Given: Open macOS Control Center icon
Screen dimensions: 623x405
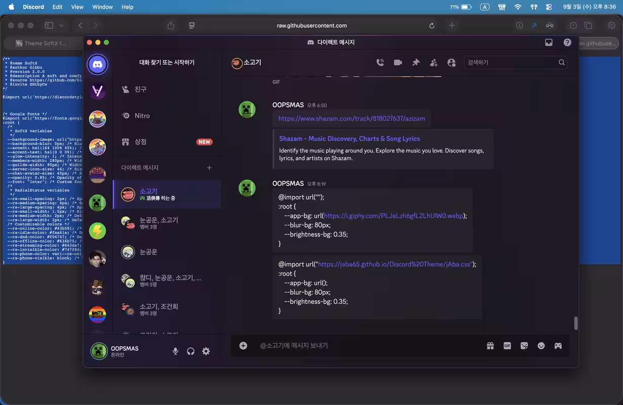Looking at the screenshot, I should [550, 7].
